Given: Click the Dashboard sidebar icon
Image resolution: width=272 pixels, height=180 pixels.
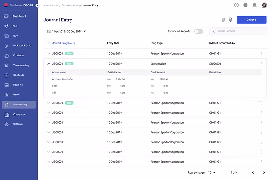Looking at the screenshot, I should 6,16.
